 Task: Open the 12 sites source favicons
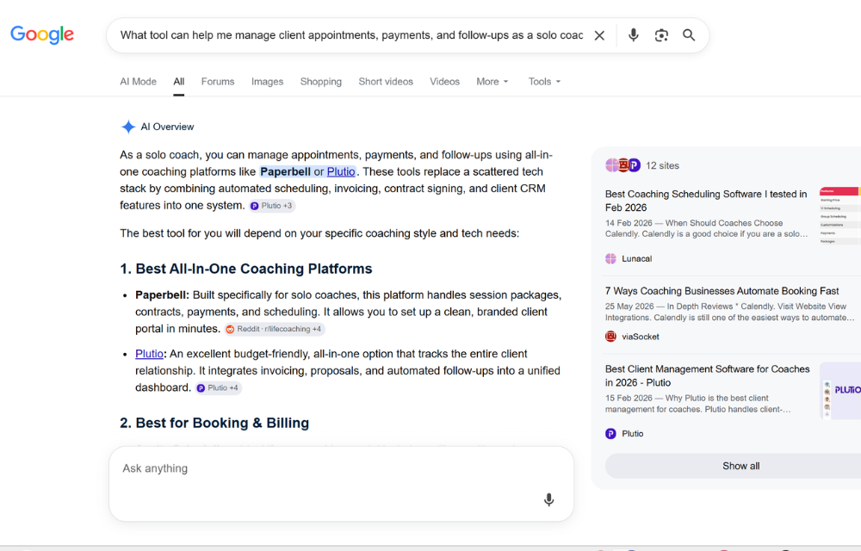623,165
